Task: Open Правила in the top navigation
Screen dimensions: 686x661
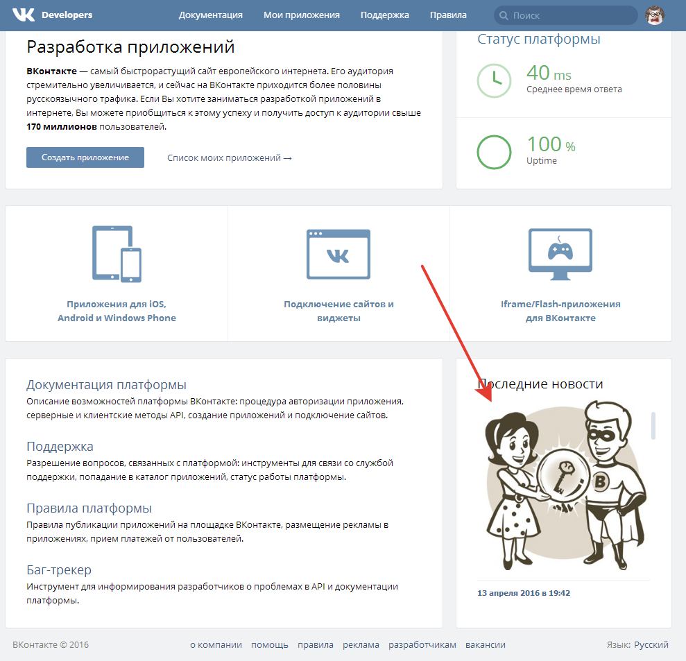Action: tap(448, 15)
